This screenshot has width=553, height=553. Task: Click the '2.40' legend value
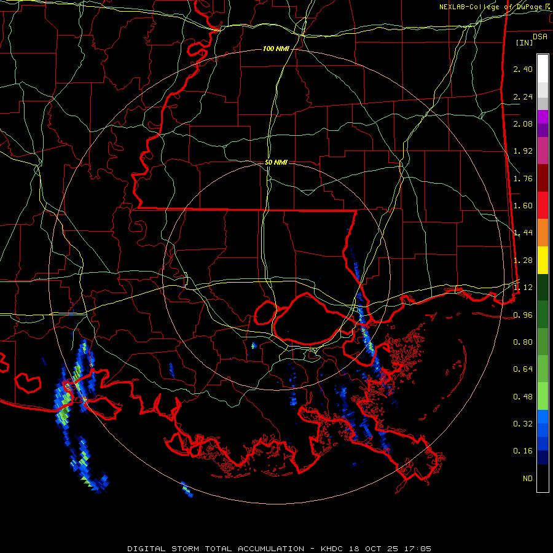tap(523, 69)
